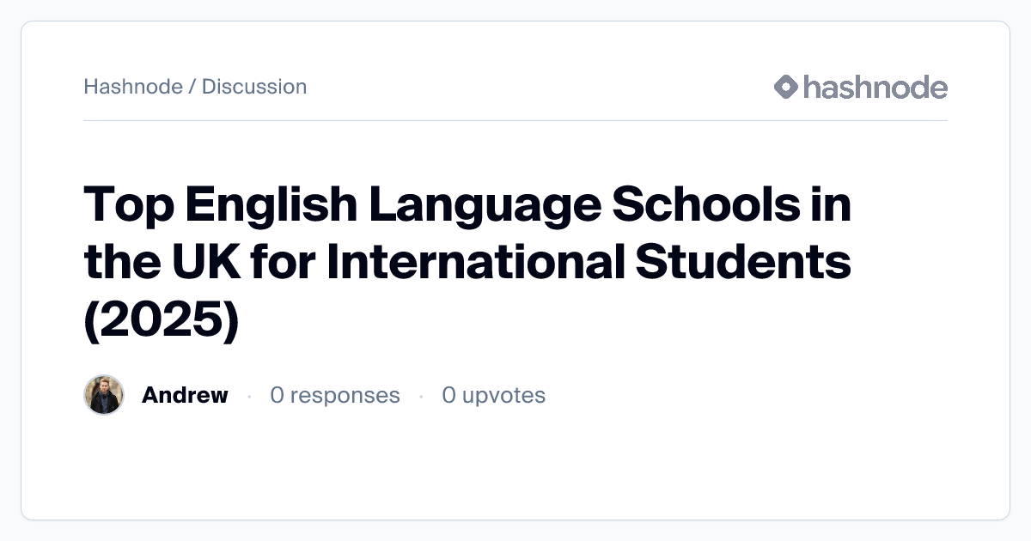
Task: Open Andrew's profile picture avatar
Action: coord(104,395)
